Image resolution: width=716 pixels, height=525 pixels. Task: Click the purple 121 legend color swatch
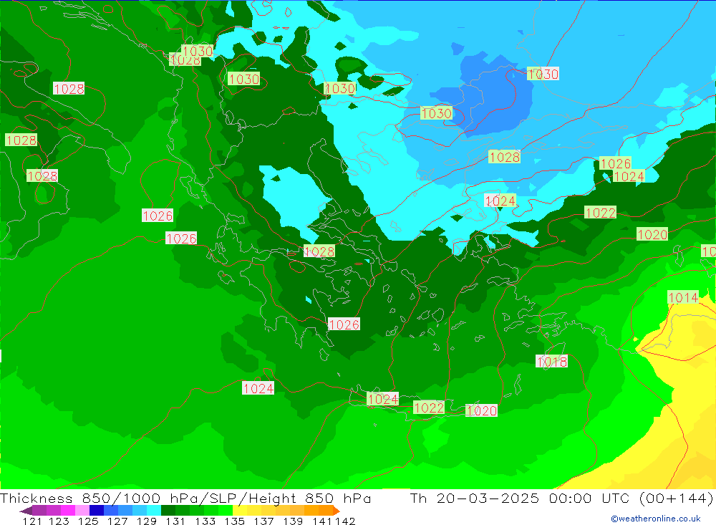tap(39, 511)
